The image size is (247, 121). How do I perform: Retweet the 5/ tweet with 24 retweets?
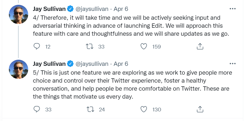coord(90,109)
